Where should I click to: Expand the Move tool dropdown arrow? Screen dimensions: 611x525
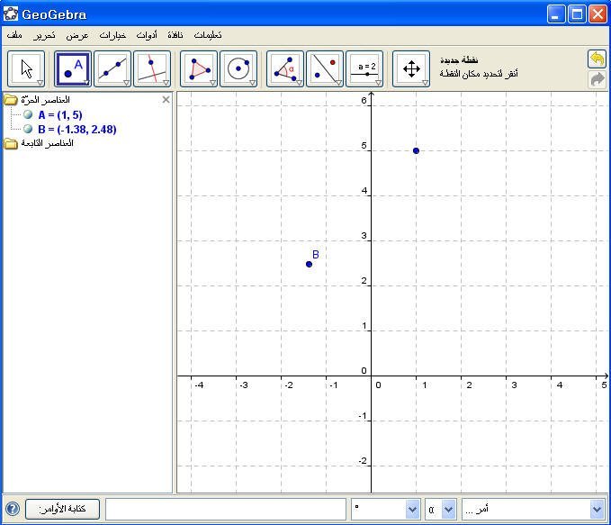tap(40, 83)
